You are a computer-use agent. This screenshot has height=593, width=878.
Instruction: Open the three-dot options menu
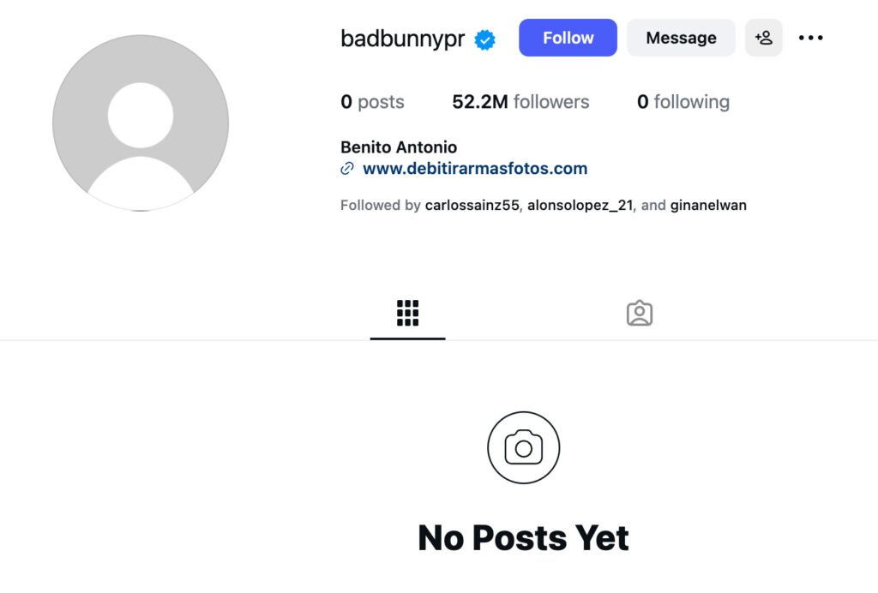pos(810,38)
